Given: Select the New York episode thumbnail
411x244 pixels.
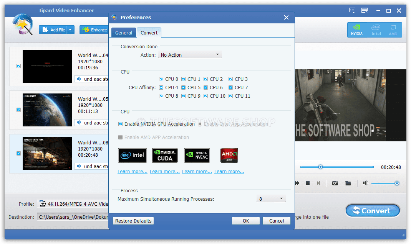Looking at the screenshot, I should point(47,154).
